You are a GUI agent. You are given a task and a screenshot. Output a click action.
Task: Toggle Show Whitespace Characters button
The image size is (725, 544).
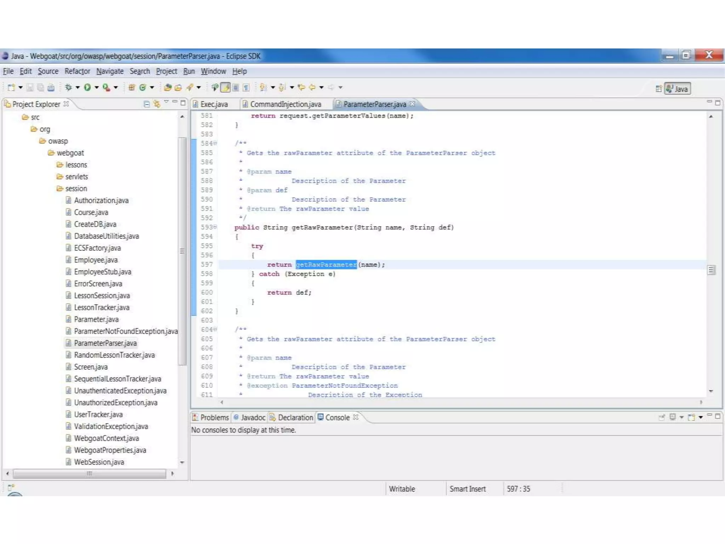pyautogui.click(x=246, y=87)
